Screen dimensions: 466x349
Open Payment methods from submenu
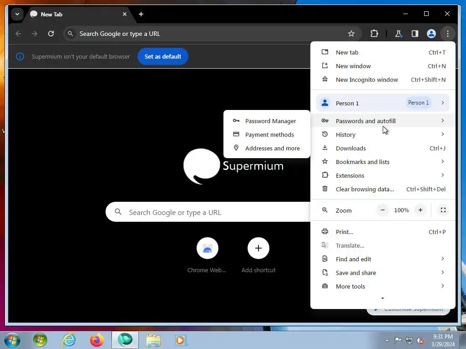point(267,135)
